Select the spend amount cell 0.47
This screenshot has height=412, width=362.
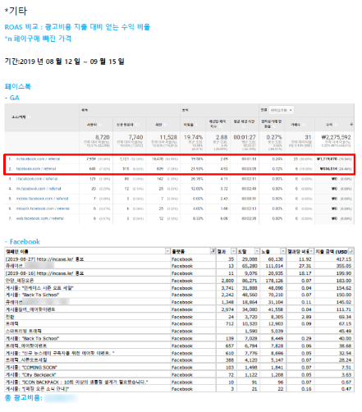click(x=334, y=389)
